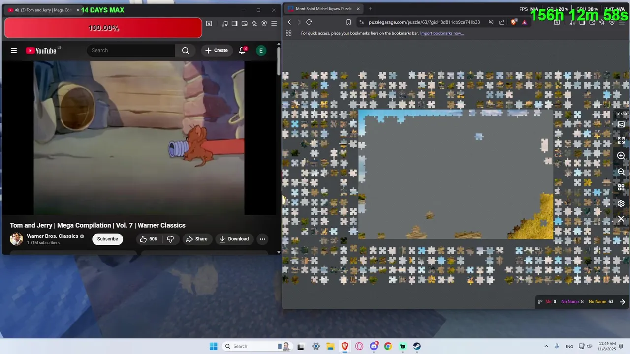Screen dimensions: 630x354
Task: Click Warner Bros. Classics channel avatar
Action: (x=16, y=239)
